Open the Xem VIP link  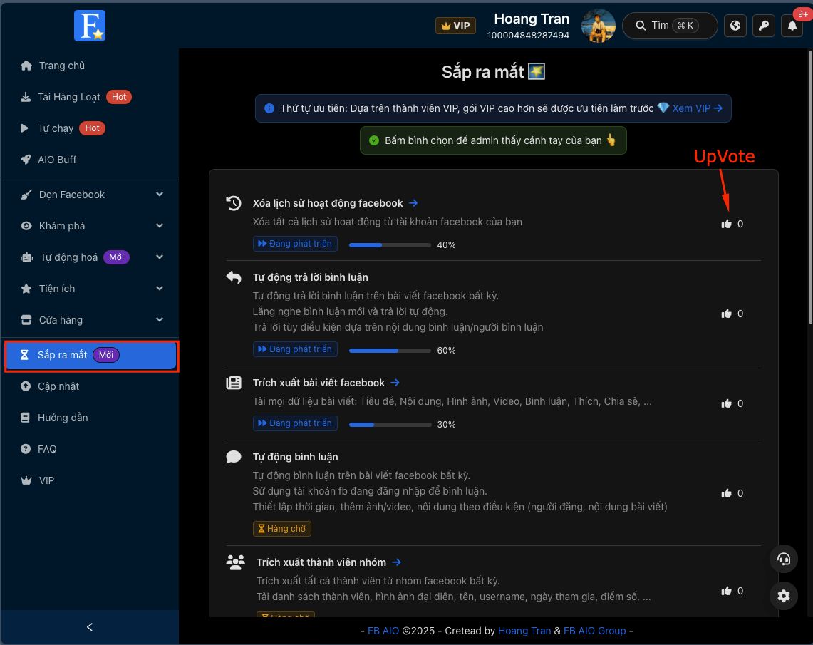click(x=697, y=108)
